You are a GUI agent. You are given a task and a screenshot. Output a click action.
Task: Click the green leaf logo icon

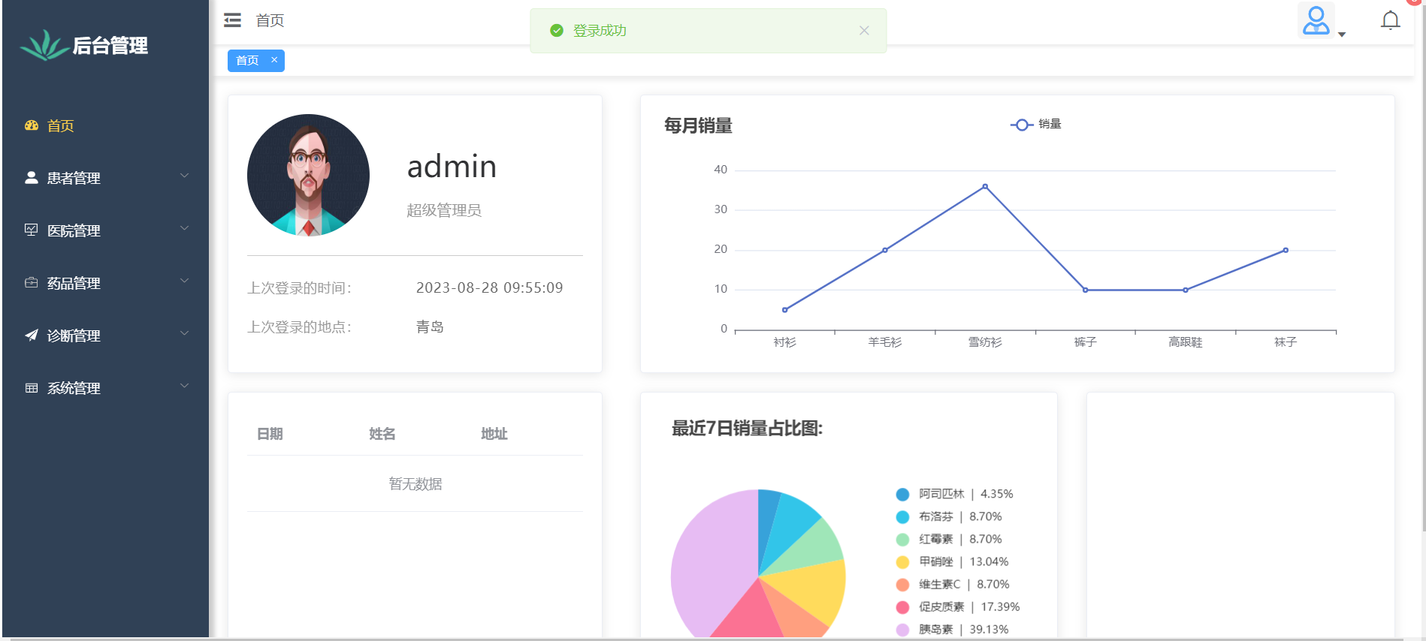44,45
